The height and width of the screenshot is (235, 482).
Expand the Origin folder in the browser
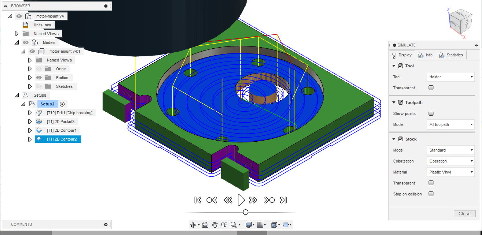pyautogui.click(x=30, y=68)
